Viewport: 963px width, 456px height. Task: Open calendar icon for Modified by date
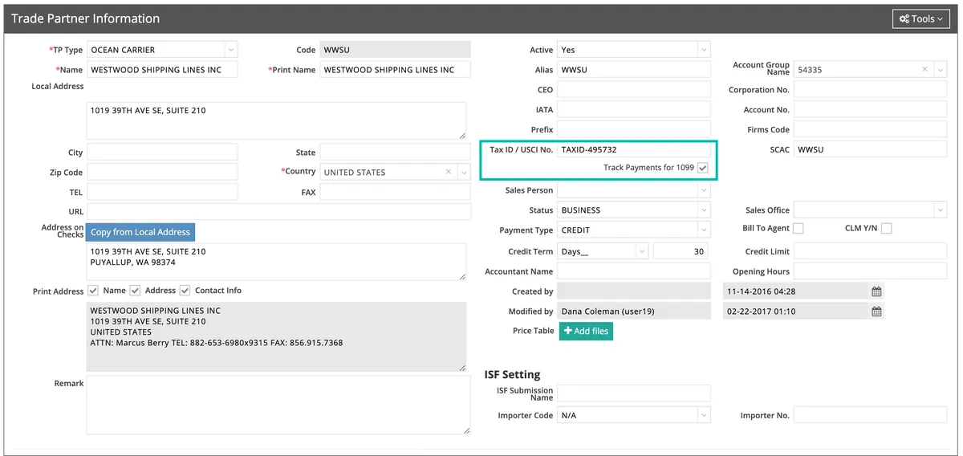coord(876,311)
